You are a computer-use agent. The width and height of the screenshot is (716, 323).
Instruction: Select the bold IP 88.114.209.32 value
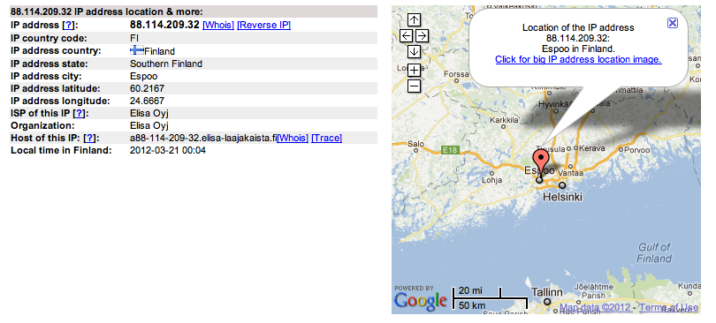pyautogui.click(x=164, y=25)
